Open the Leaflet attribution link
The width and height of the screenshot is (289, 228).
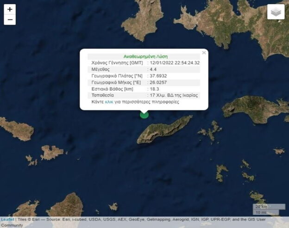[x=7, y=219]
